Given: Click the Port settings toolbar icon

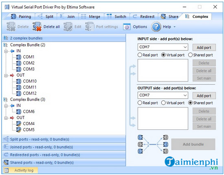Looking at the screenshot, I should pos(90,27).
